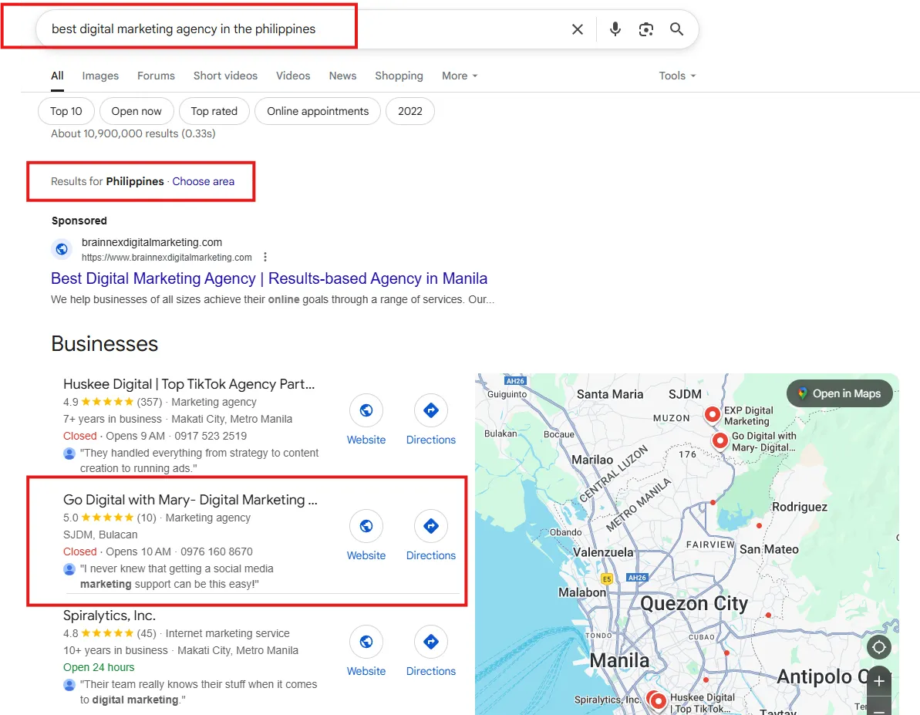
Task: Center map on my location icon
Action: coord(878,647)
